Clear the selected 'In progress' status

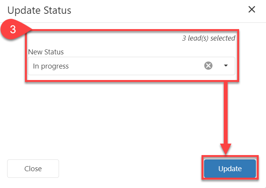208,66
